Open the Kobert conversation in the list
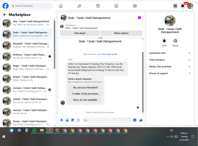 click(x=27, y=79)
